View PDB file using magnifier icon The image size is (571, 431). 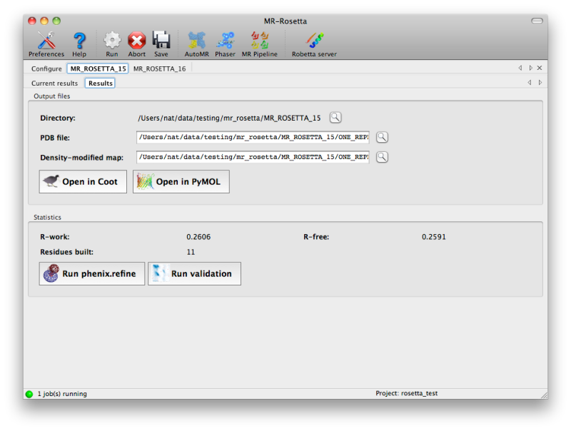(x=382, y=137)
